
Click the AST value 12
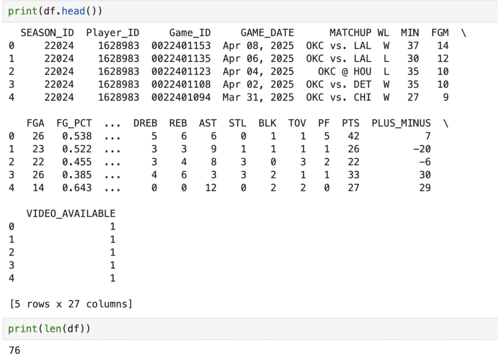211,188
